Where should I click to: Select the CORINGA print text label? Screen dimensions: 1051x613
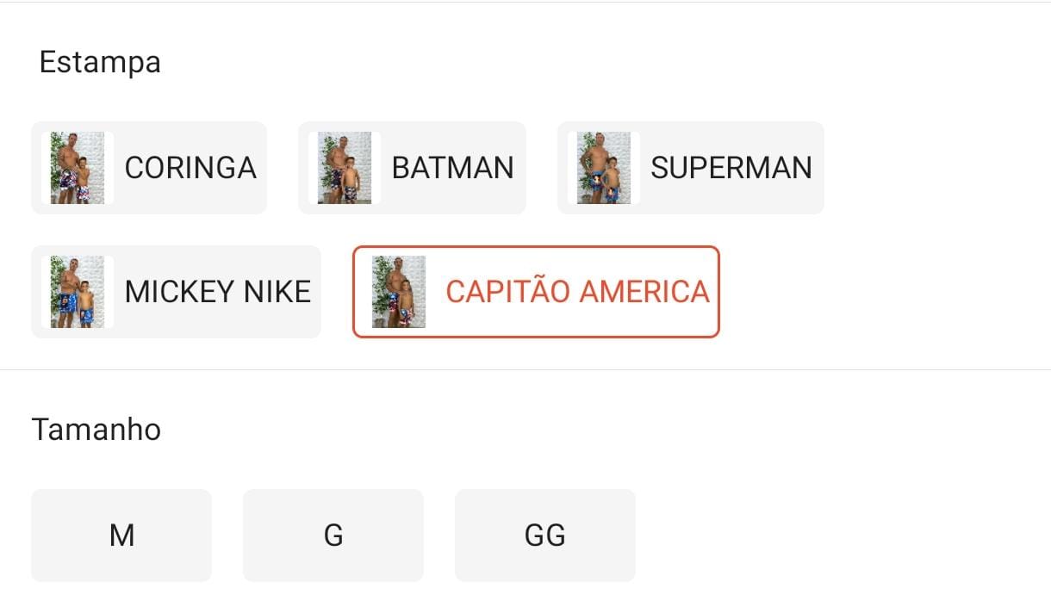coord(190,168)
